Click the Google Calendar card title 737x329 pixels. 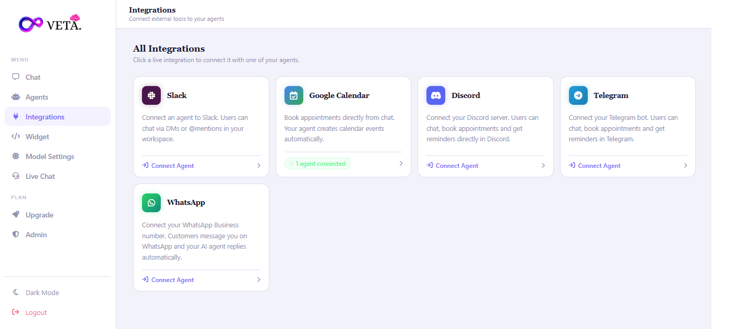[339, 95]
